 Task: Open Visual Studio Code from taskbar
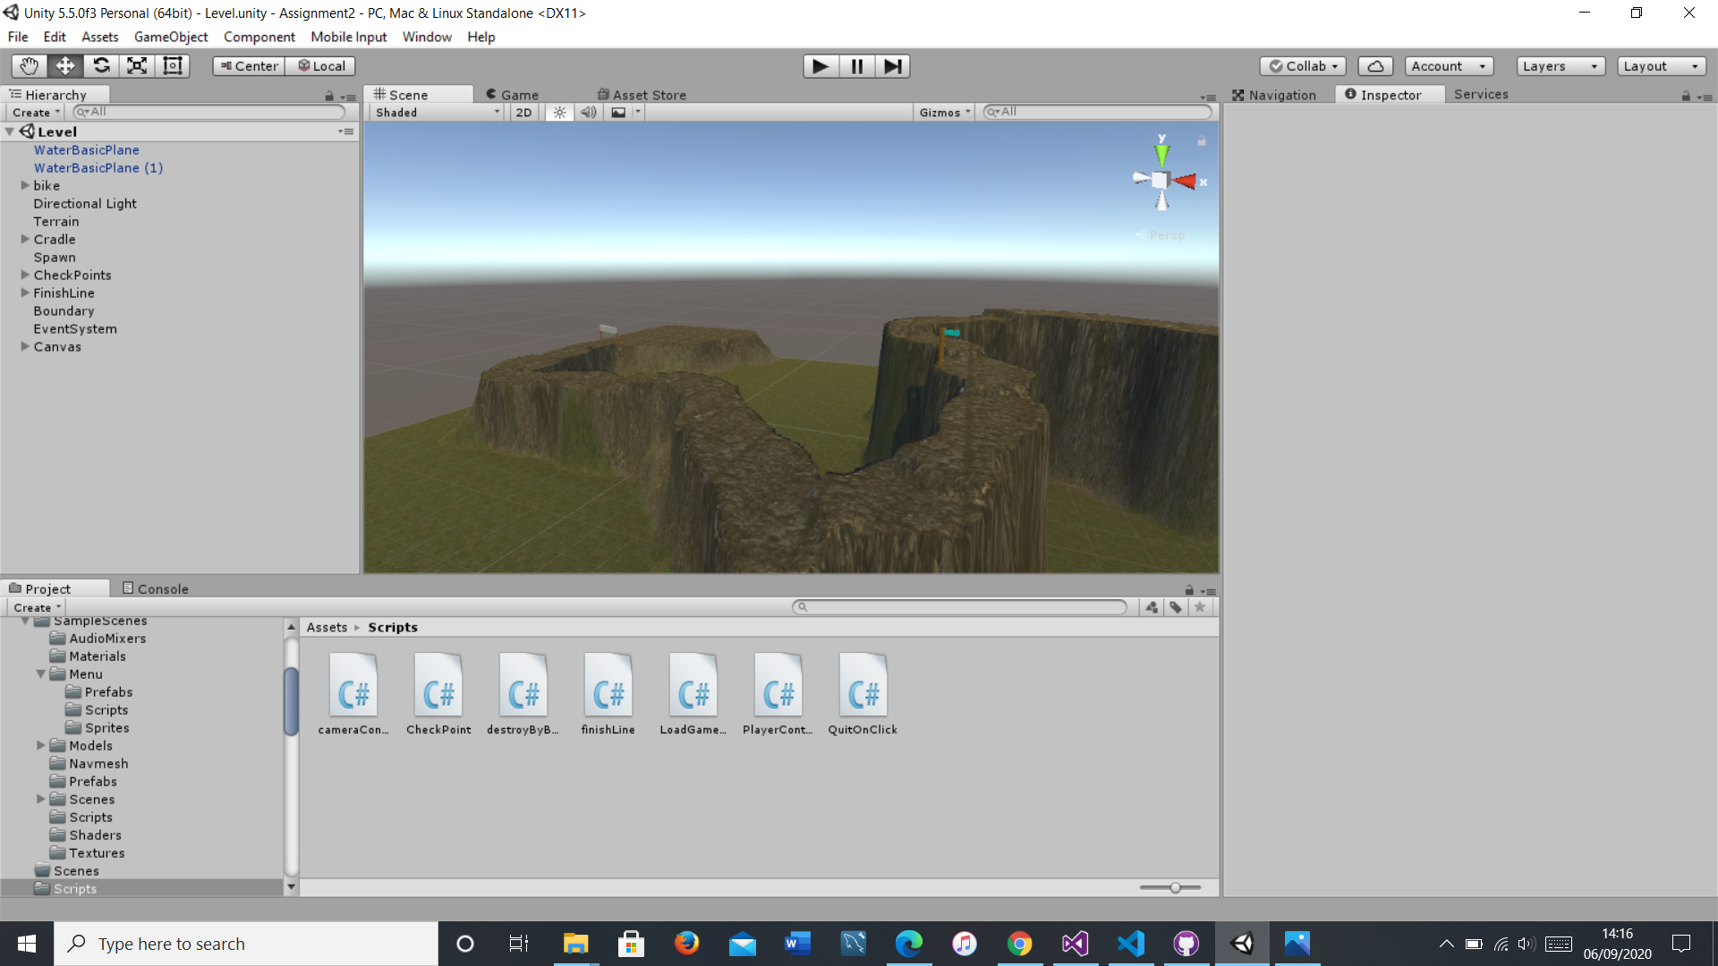point(1131,944)
